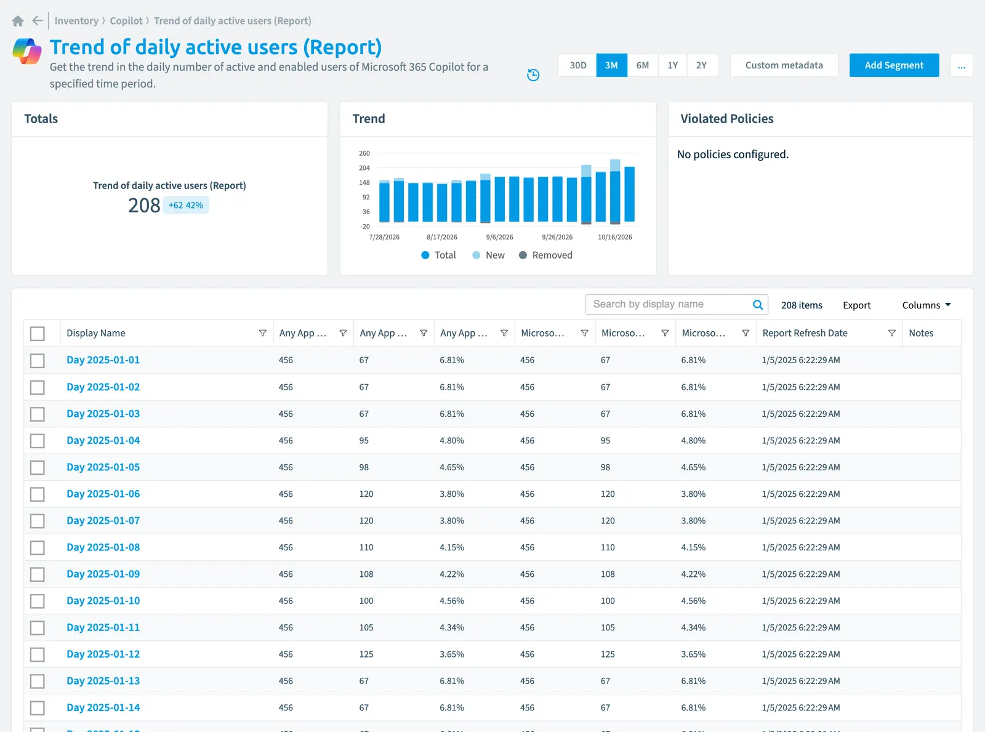Viewport: 985px width, 732px height.
Task: Sort by the Display Name column header
Action: [x=96, y=333]
